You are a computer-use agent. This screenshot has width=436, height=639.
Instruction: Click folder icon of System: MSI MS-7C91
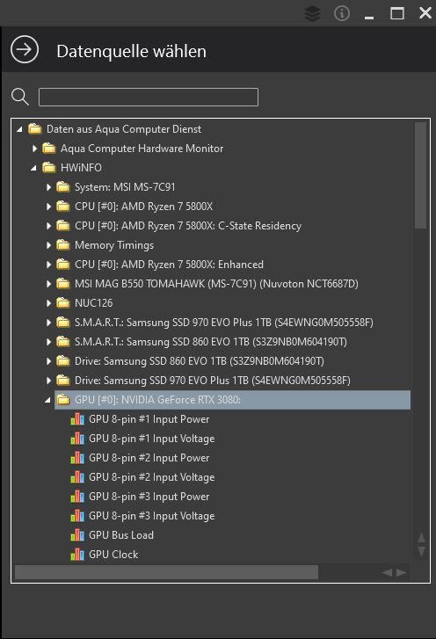[63, 186]
